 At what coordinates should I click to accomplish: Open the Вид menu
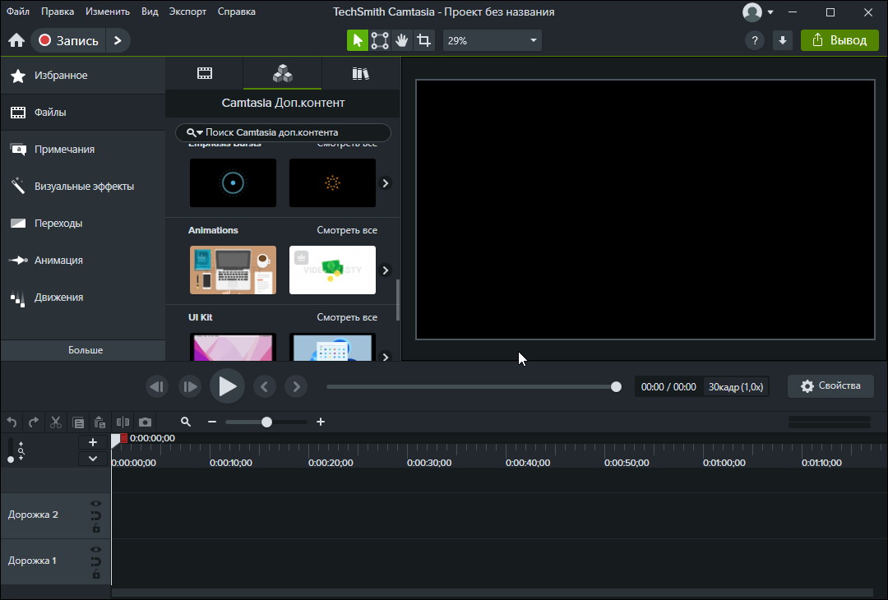150,12
